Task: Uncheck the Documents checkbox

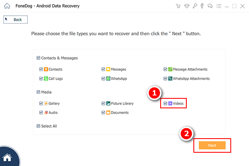Action: [103, 112]
